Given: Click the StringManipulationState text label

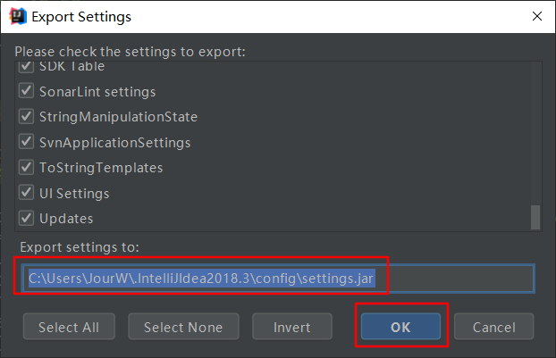Looking at the screenshot, I should (x=118, y=117).
